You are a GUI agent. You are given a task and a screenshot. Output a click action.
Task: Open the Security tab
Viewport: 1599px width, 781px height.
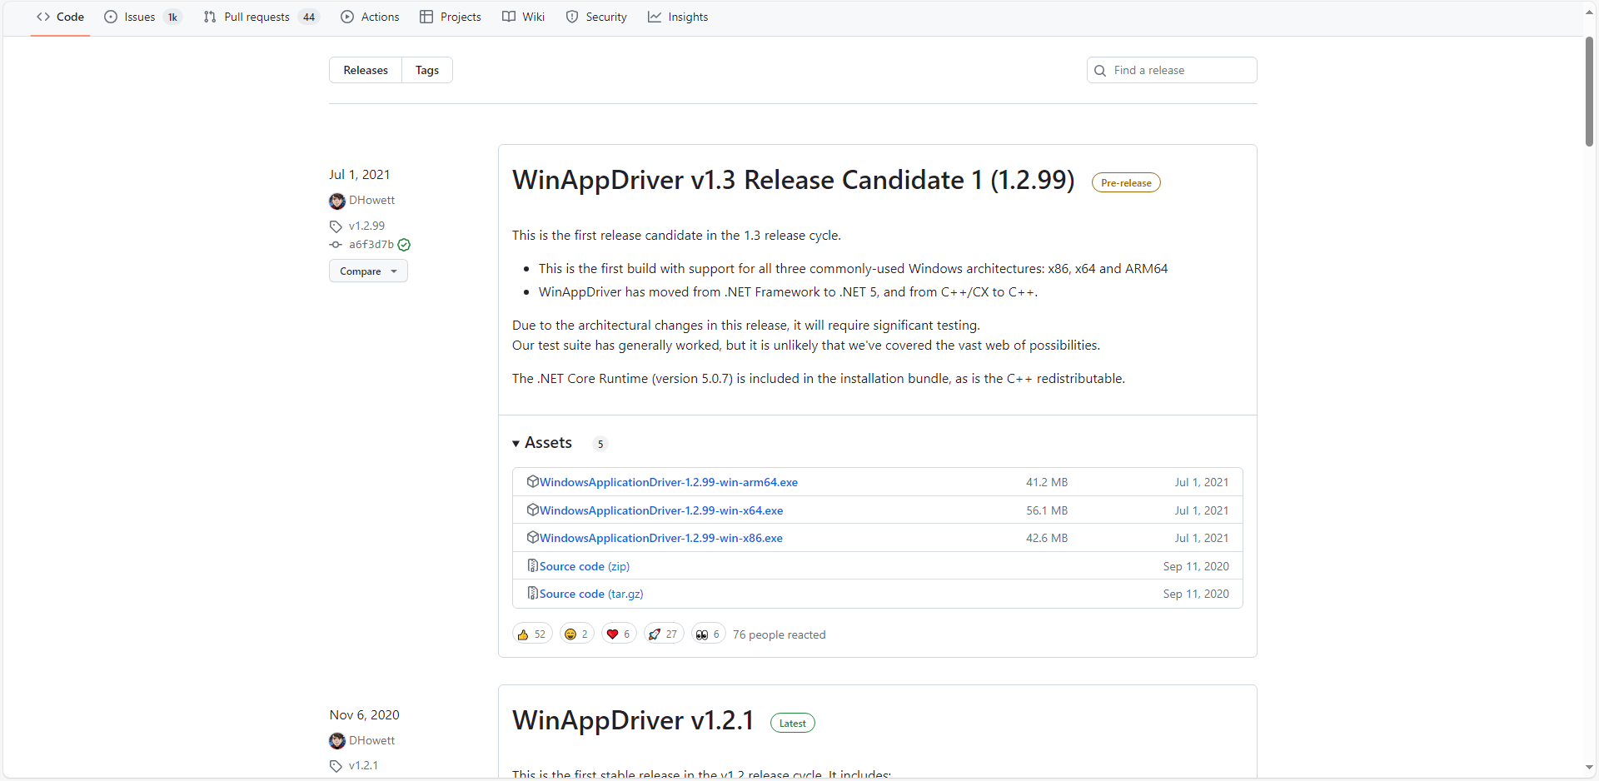pos(596,17)
